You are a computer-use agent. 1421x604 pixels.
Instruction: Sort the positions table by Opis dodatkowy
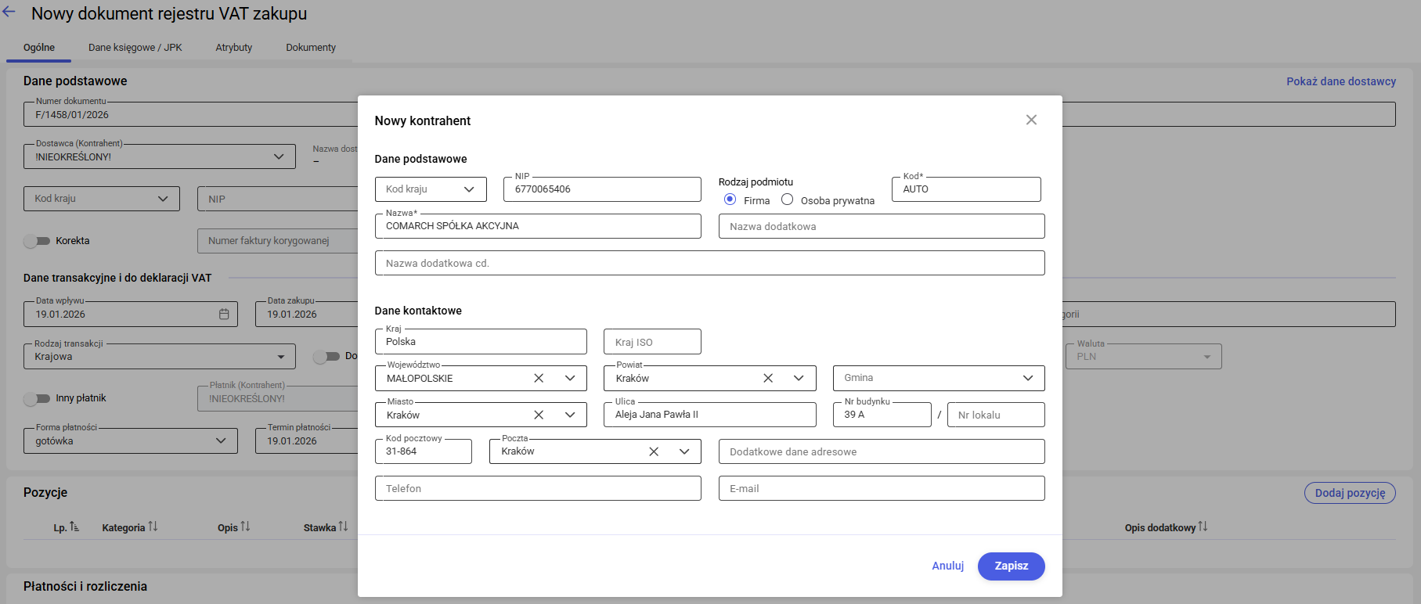point(1203,527)
